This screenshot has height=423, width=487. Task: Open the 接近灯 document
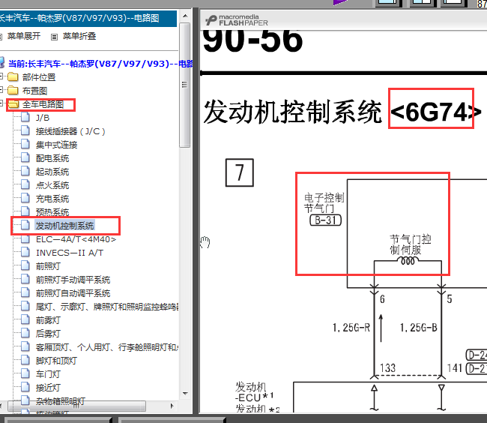click(48, 388)
